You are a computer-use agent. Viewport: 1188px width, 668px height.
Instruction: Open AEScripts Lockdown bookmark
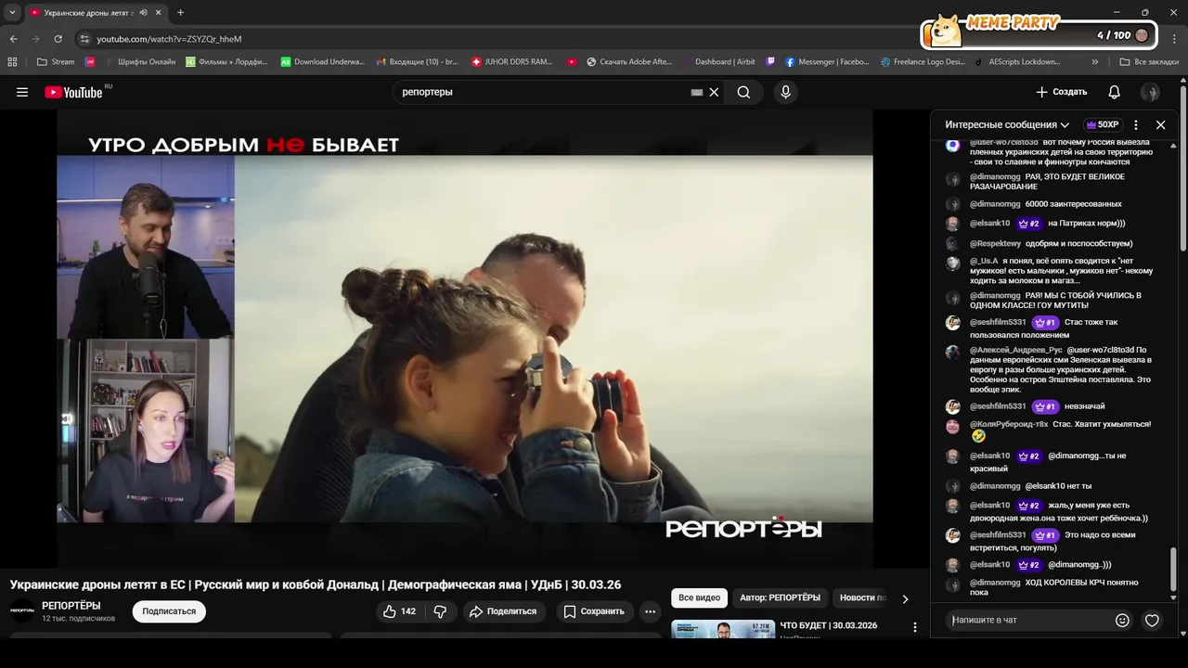coord(1017,62)
